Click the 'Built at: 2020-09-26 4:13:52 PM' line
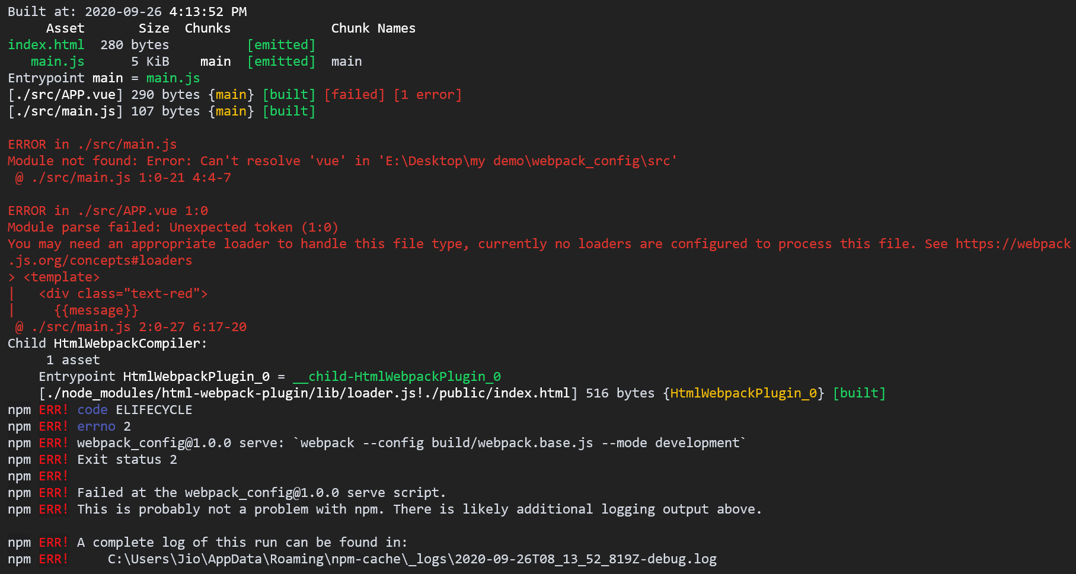 tap(127, 12)
